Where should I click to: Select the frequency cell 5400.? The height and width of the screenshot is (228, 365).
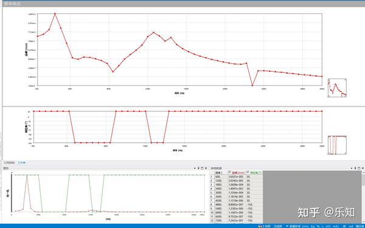point(221,209)
